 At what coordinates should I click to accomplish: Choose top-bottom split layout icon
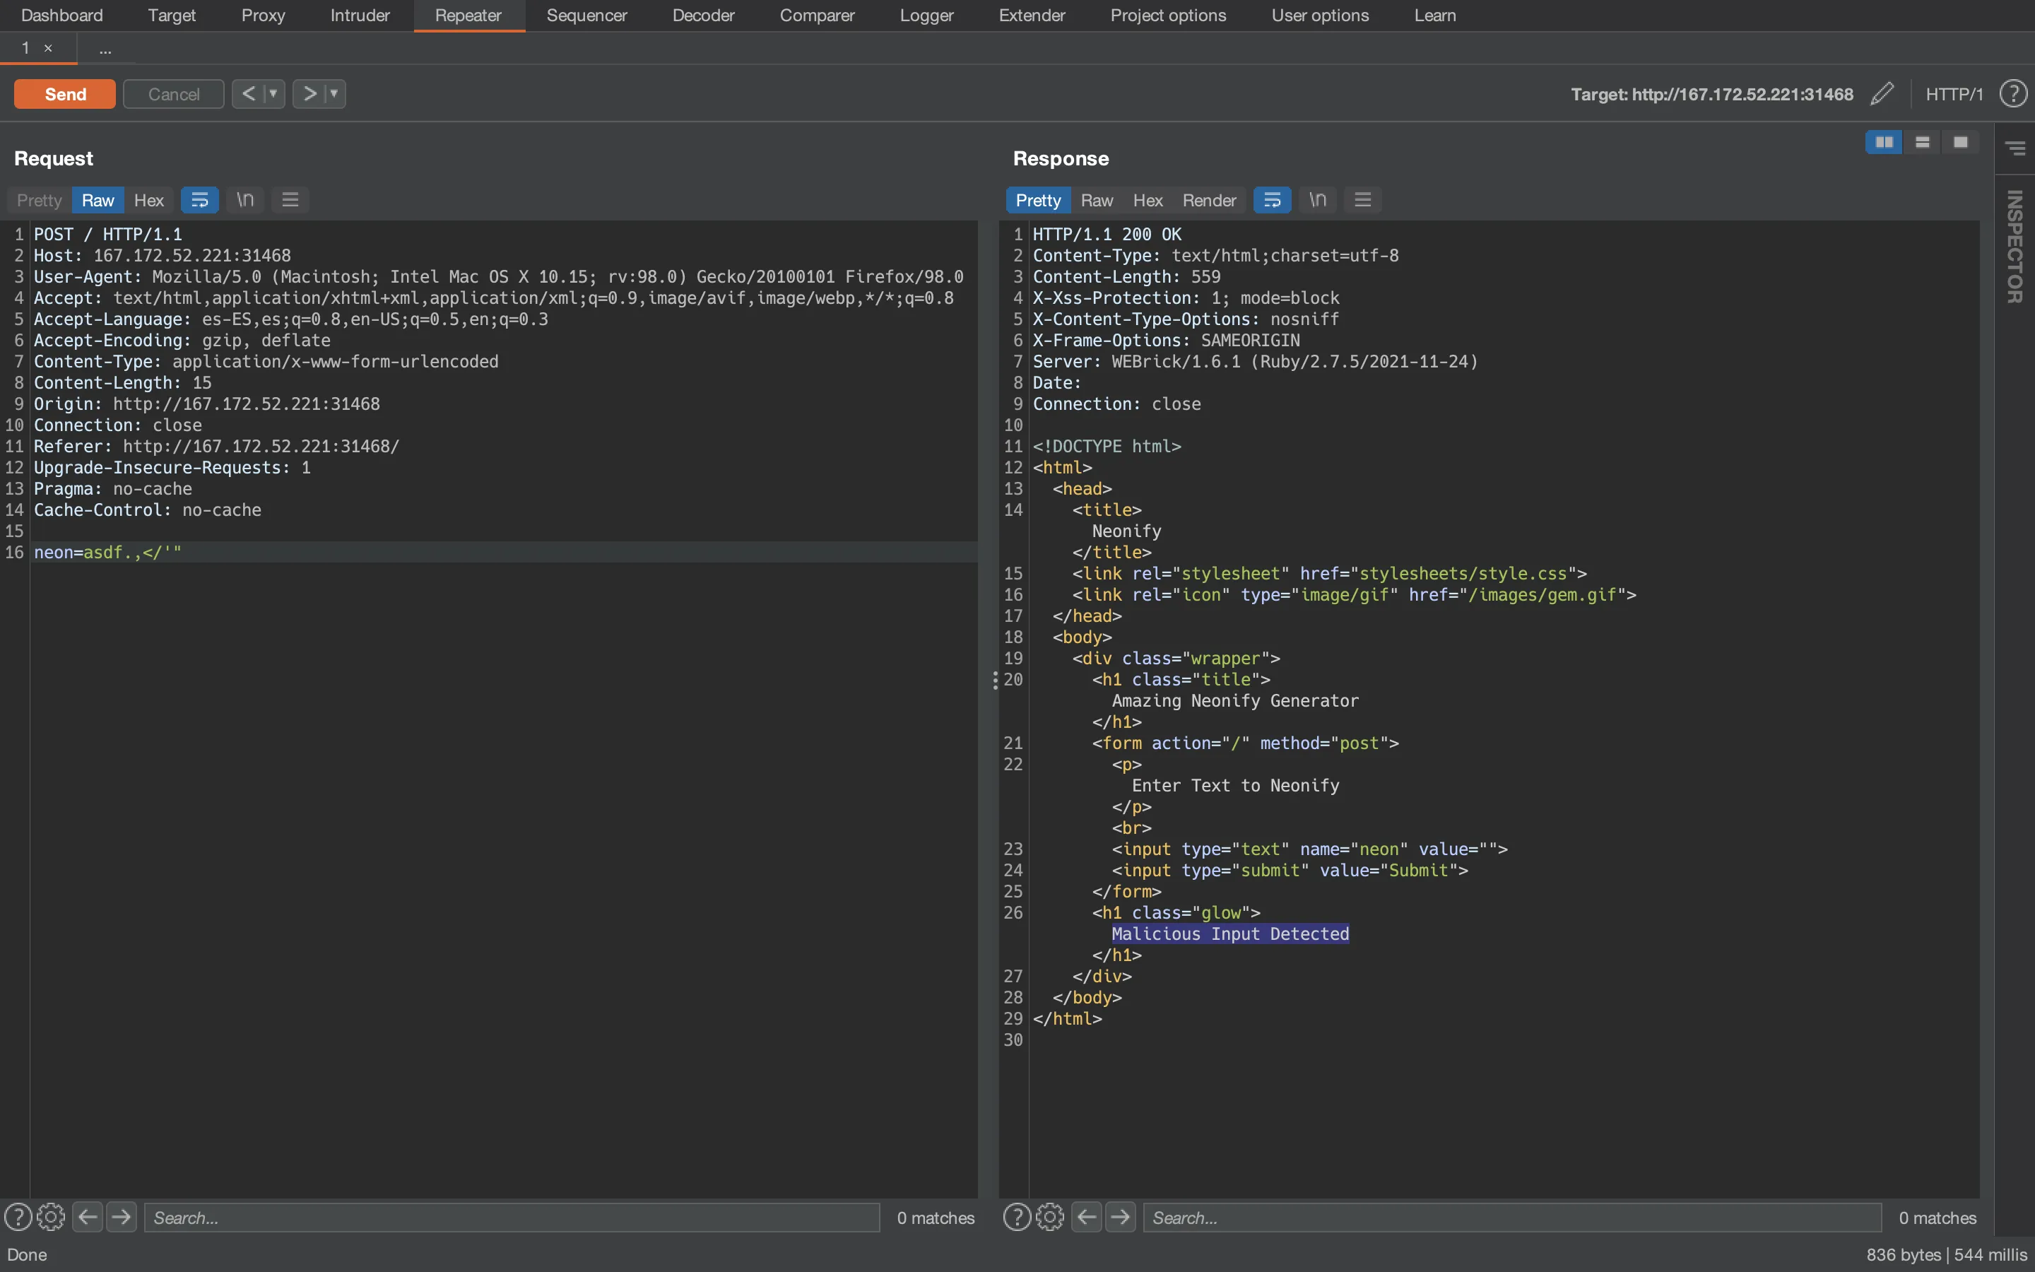(x=1923, y=142)
